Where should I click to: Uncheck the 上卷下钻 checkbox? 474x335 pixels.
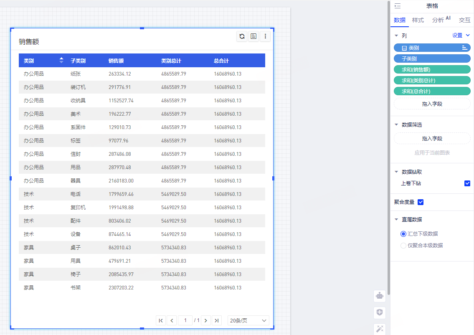467,183
